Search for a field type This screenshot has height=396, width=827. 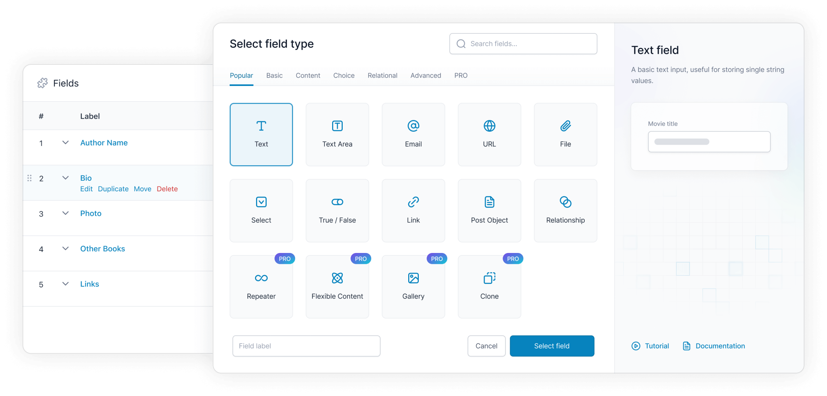tap(523, 43)
